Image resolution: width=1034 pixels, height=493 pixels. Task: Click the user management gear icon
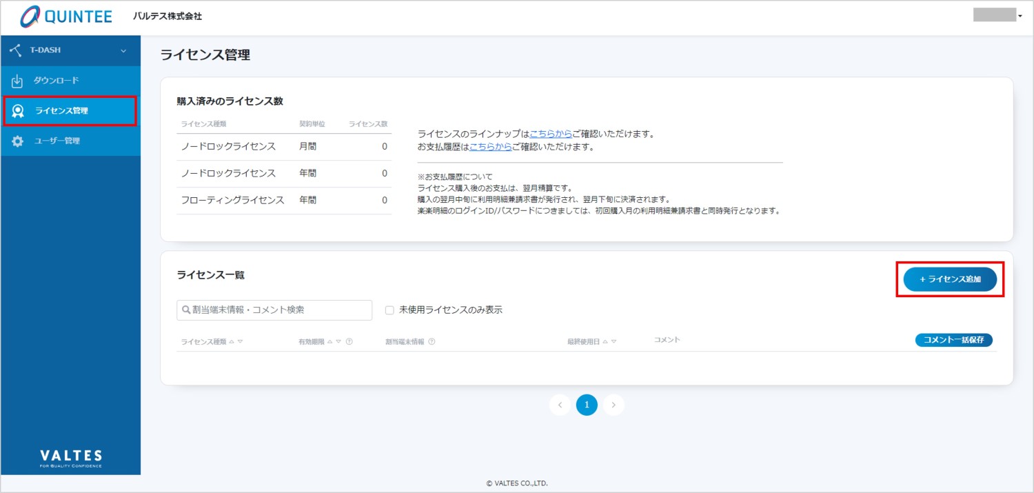coord(17,141)
